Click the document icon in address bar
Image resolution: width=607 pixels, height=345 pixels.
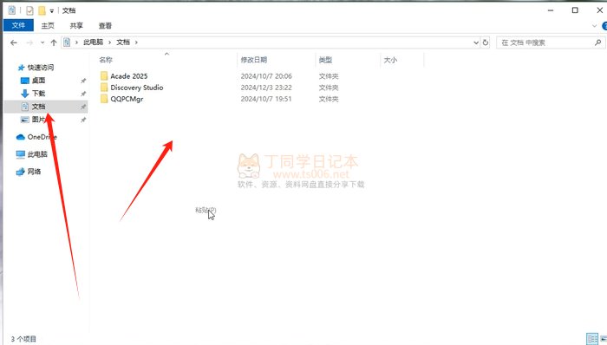tap(67, 42)
